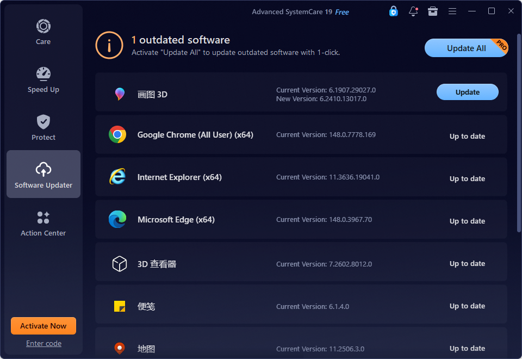Click 'Current Version: 148.0.7778.169' text
The width and height of the screenshot is (522, 359).
[326, 134]
